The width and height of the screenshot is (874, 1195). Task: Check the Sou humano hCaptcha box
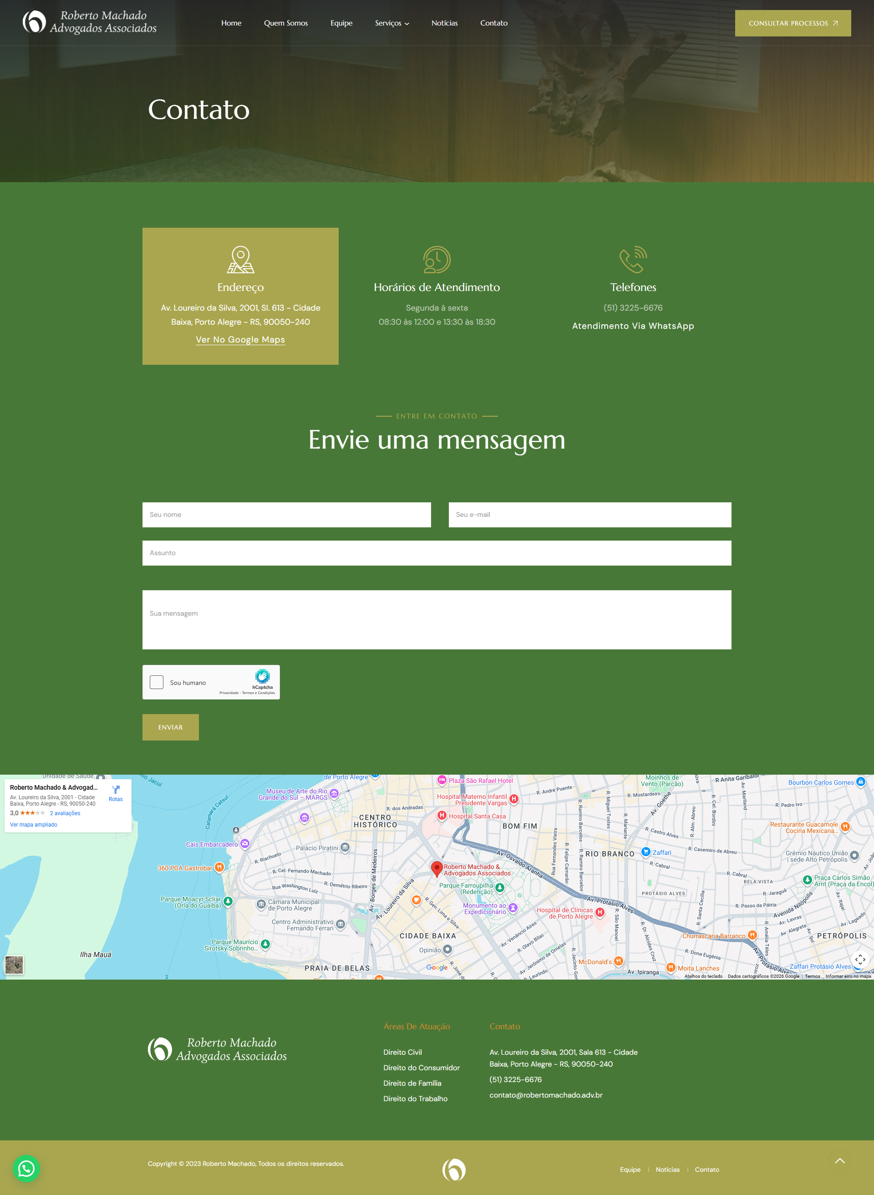click(x=157, y=682)
